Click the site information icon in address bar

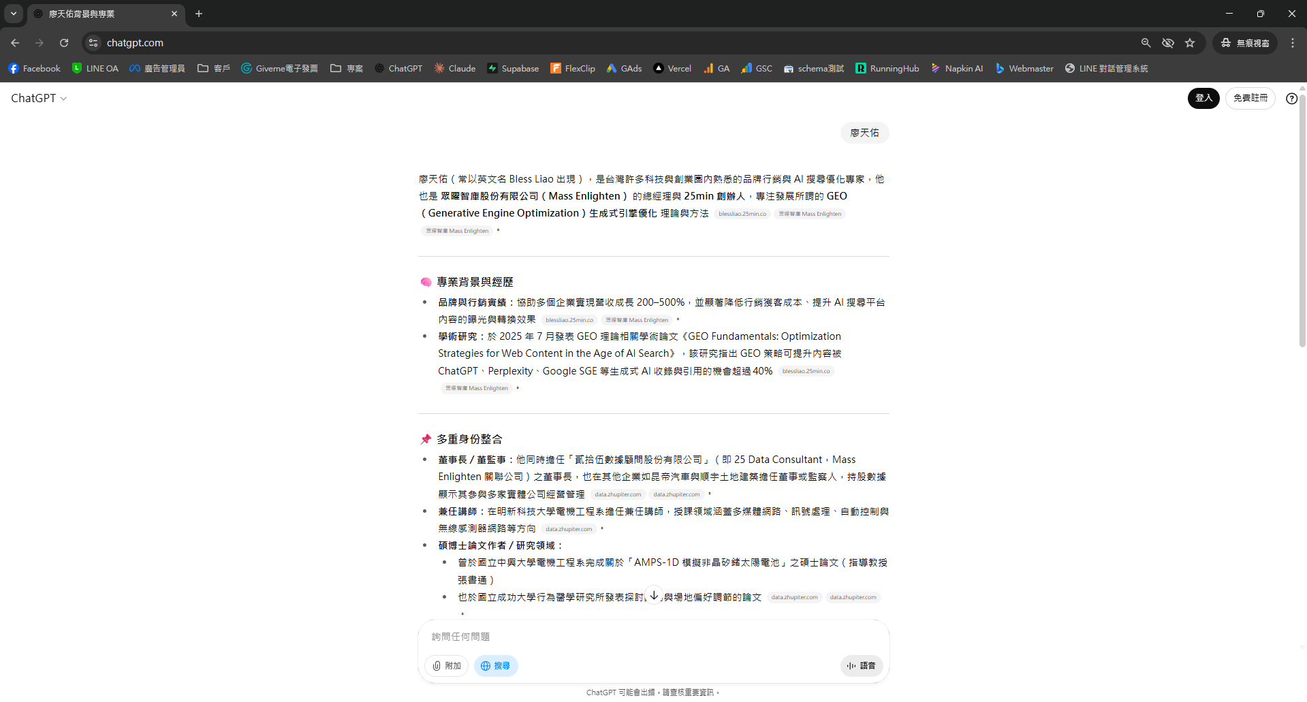point(93,43)
